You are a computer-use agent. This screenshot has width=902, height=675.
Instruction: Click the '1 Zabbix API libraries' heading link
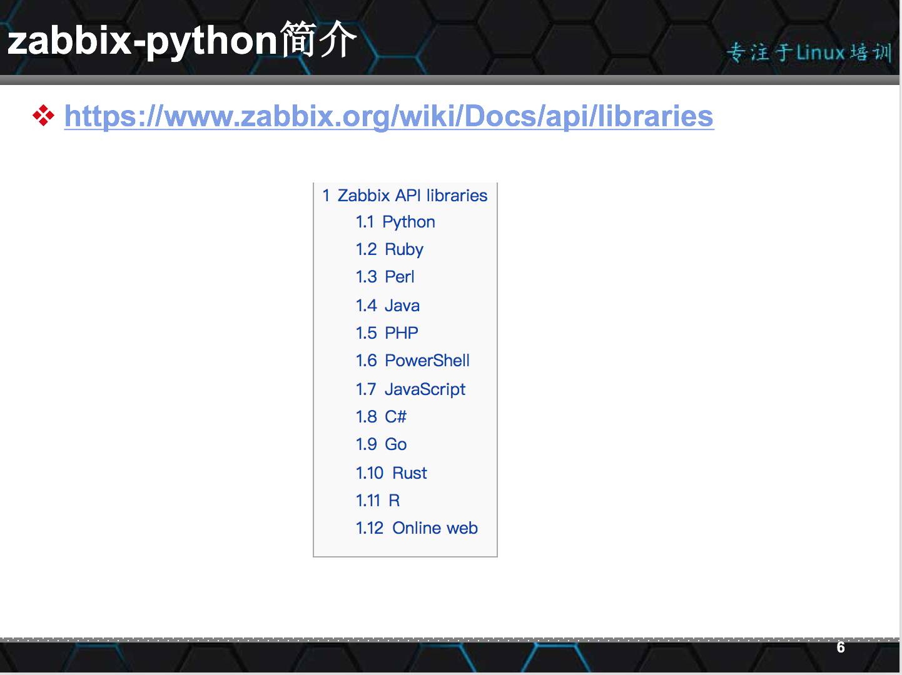point(405,196)
